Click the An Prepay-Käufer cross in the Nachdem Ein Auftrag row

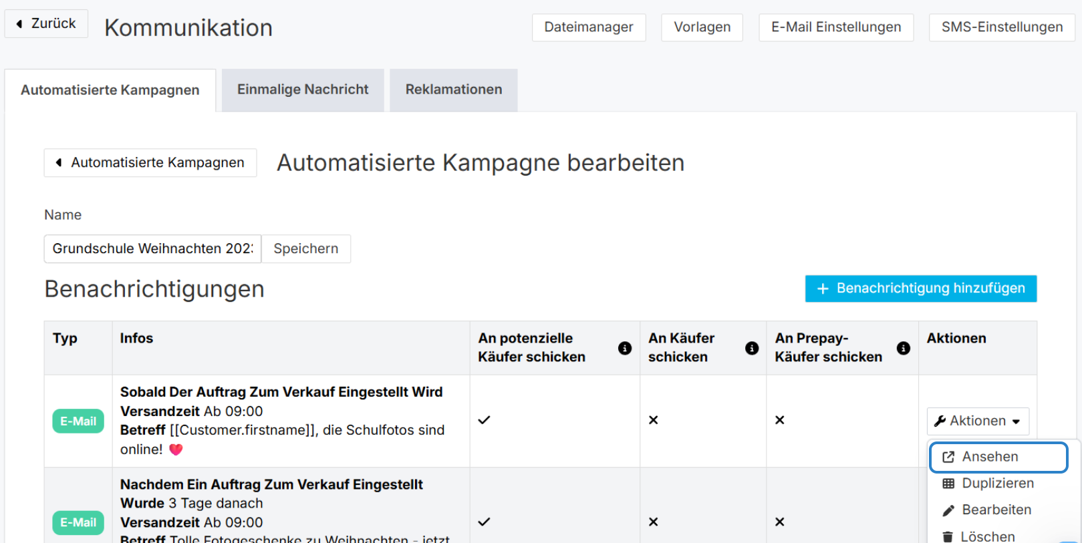tap(780, 522)
